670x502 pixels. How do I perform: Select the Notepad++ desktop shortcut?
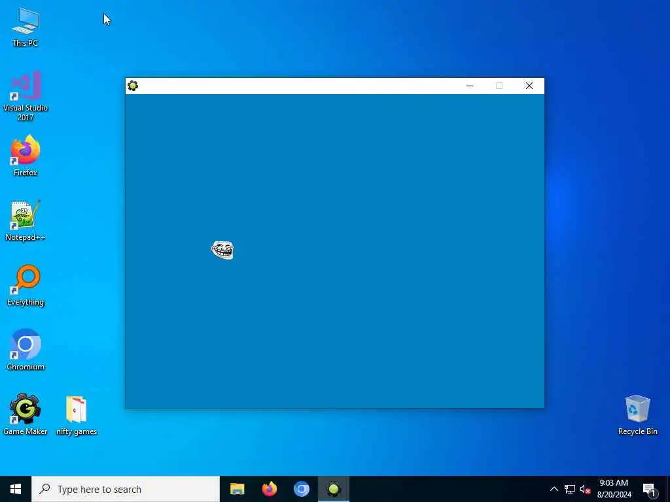pos(26,221)
